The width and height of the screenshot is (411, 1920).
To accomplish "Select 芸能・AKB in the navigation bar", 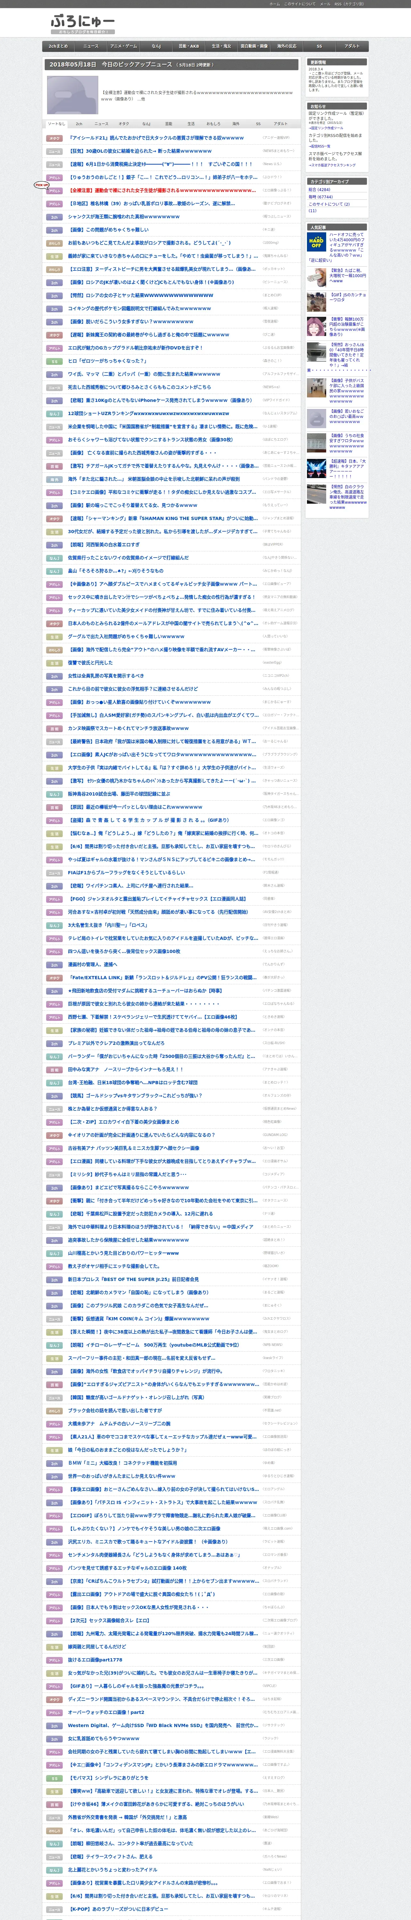I will (189, 46).
